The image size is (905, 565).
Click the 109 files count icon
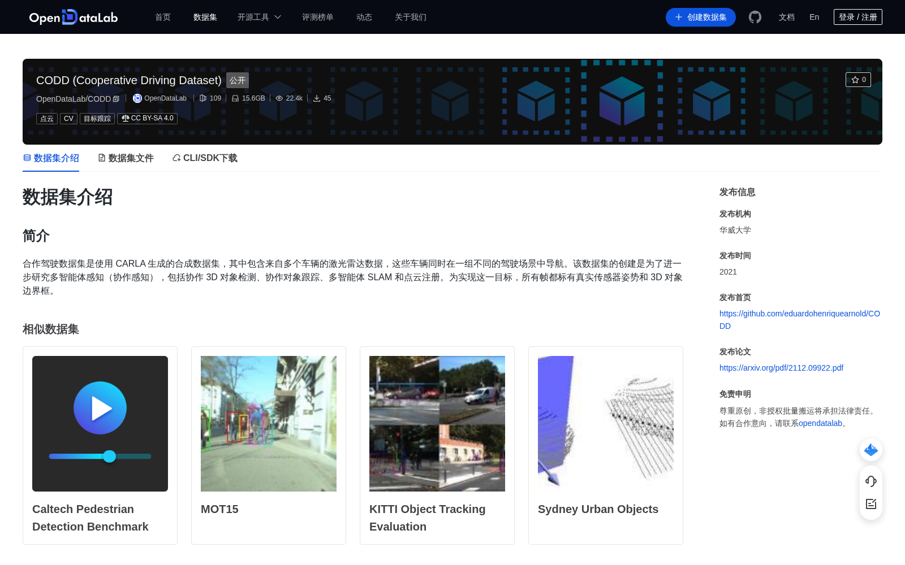point(203,98)
